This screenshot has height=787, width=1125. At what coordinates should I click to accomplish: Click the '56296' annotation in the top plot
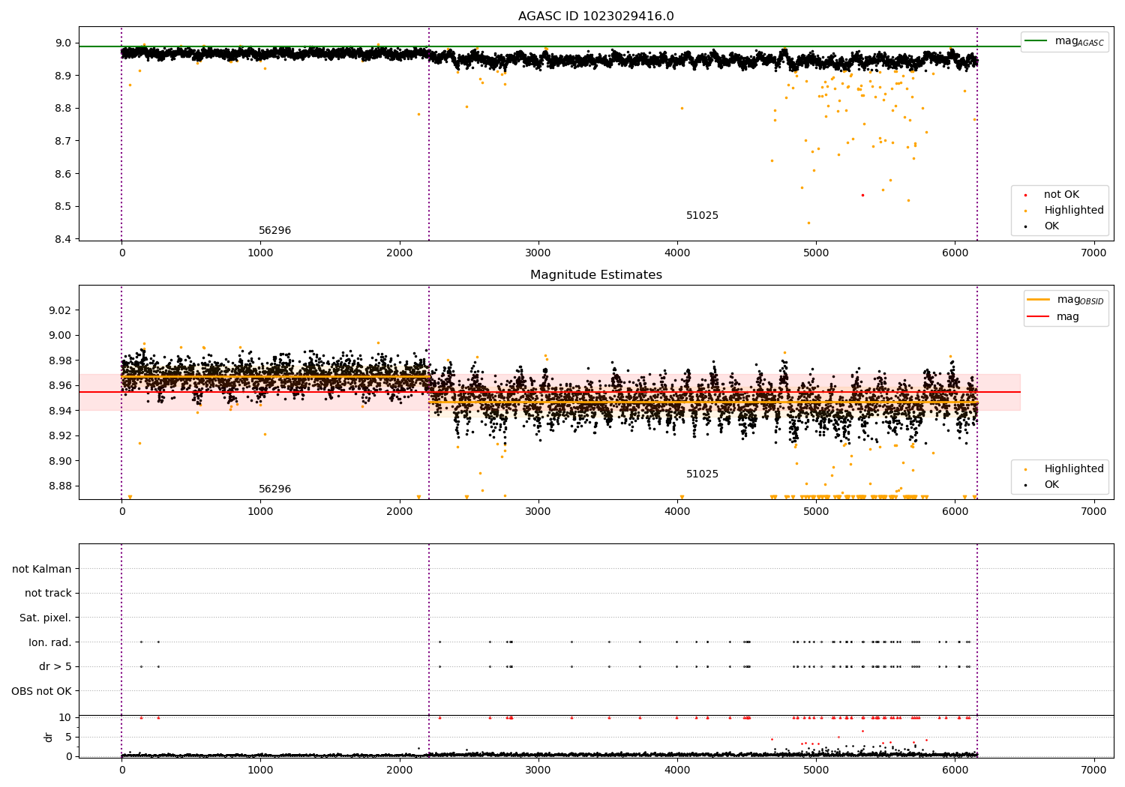[x=275, y=231]
